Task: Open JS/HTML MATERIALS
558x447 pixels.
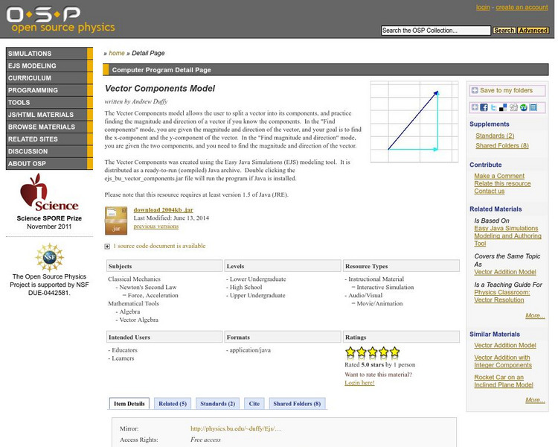Action: 49,115
